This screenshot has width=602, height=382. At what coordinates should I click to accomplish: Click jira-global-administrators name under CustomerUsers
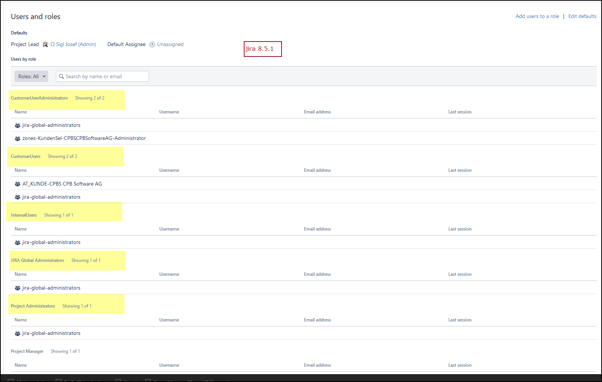(51, 197)
